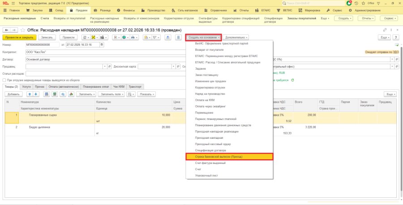Open Возвраты от покупателей link

coord(69,18)
